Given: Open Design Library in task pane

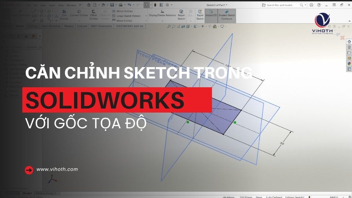Looking at the screenshot, I should 349,47.
